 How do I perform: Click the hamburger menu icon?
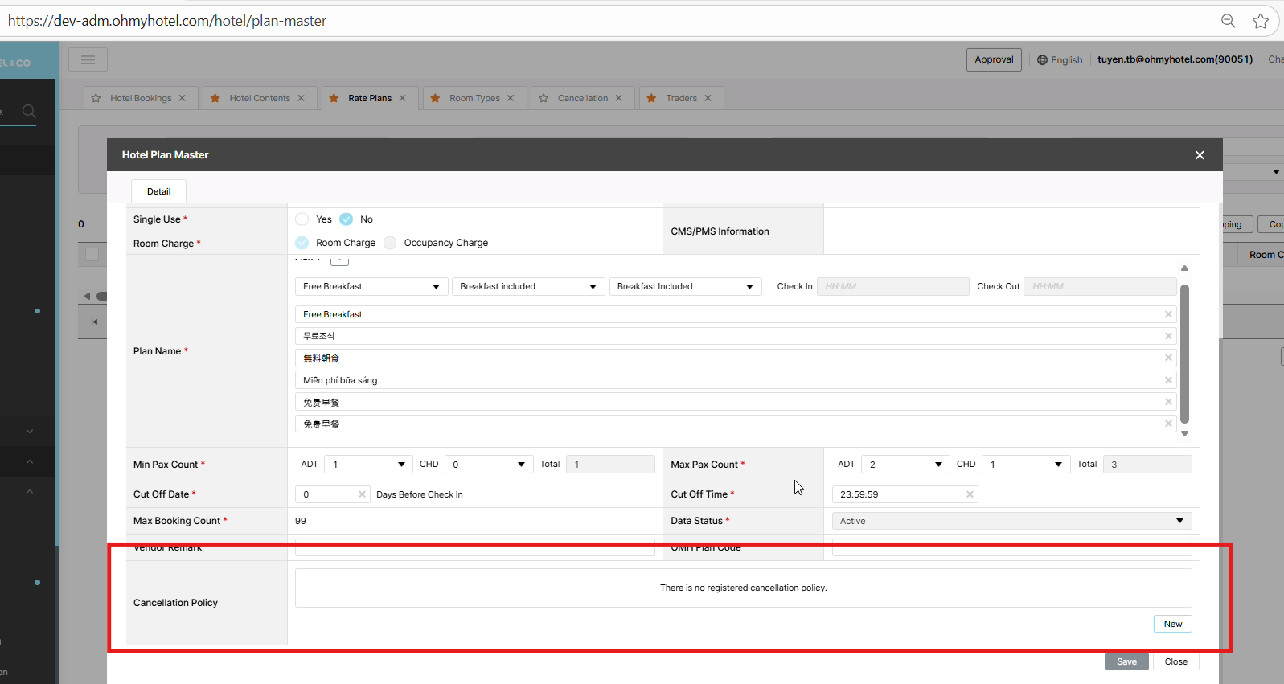tap(88, 59)
